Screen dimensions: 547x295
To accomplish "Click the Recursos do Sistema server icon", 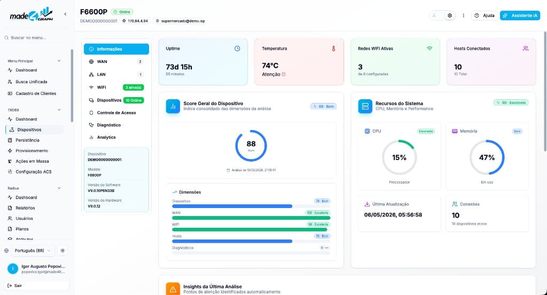I will tap(365, 106).
